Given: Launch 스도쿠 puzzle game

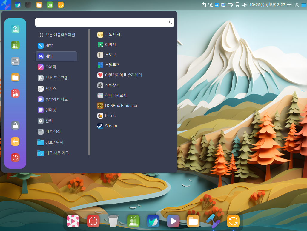Looking at the screenshot, I should point(110,55).
